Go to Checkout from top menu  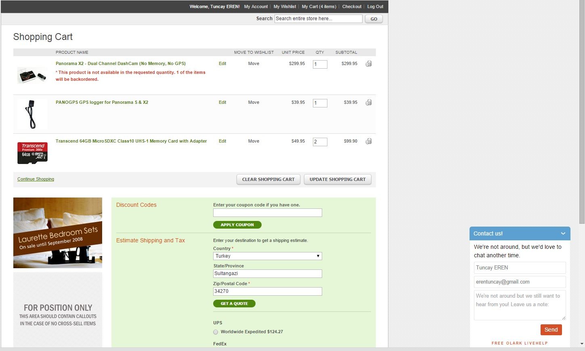[352, 6]
